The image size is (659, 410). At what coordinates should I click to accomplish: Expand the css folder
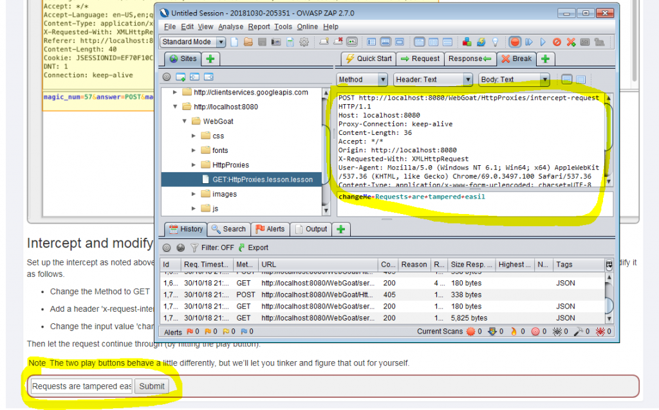click(193, 136)
